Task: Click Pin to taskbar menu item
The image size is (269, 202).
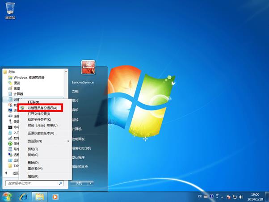Action: coord(39,119)
